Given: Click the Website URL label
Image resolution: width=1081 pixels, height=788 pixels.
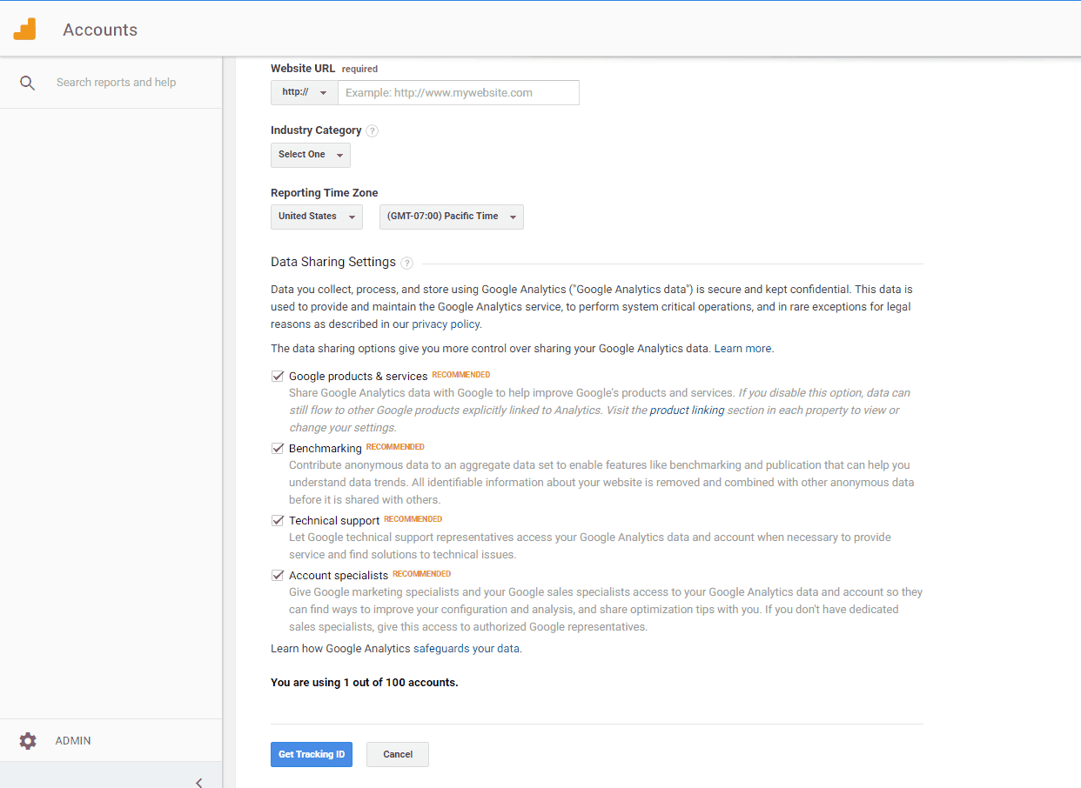Looking at the screenshot, I should tap(303, 69).
